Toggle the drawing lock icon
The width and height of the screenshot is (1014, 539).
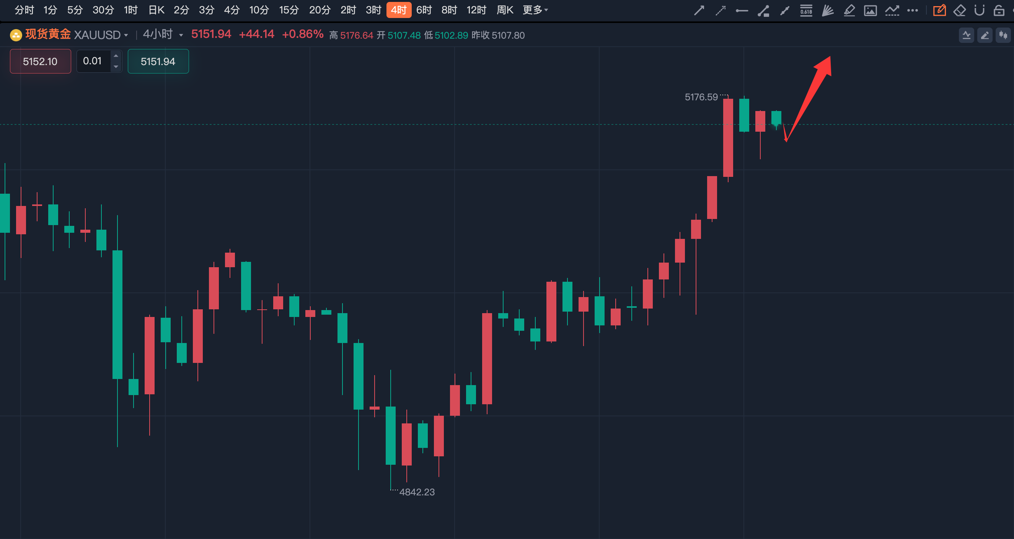[999, 10]
